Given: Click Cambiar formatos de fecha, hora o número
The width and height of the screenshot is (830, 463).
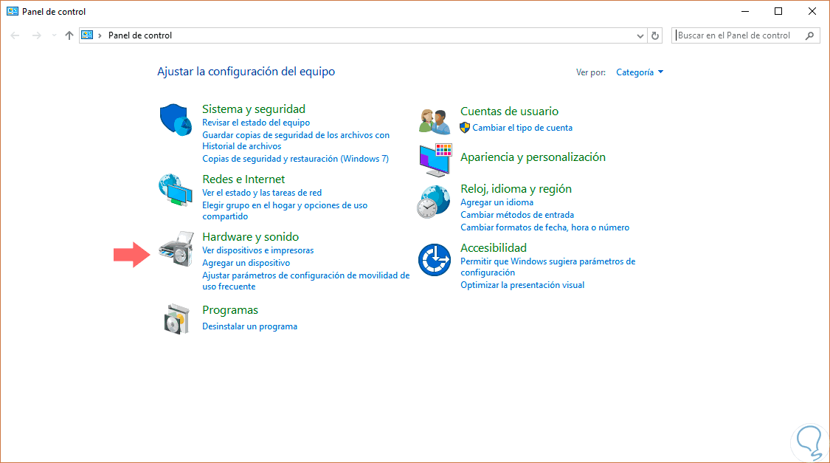Looking at the screenshot, I should [x=544, y=227].
